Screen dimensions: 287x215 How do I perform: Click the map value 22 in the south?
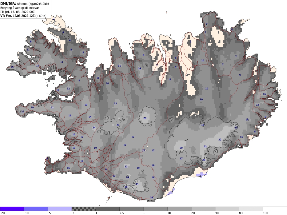[126, 167]
